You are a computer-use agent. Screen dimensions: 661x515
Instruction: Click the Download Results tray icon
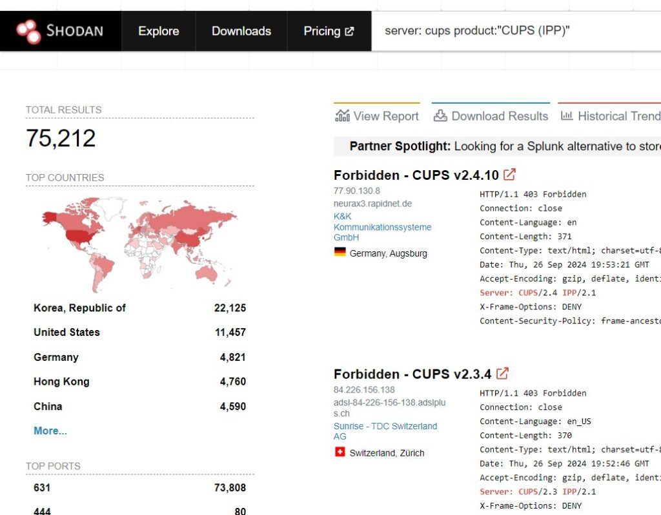[440, 115]
